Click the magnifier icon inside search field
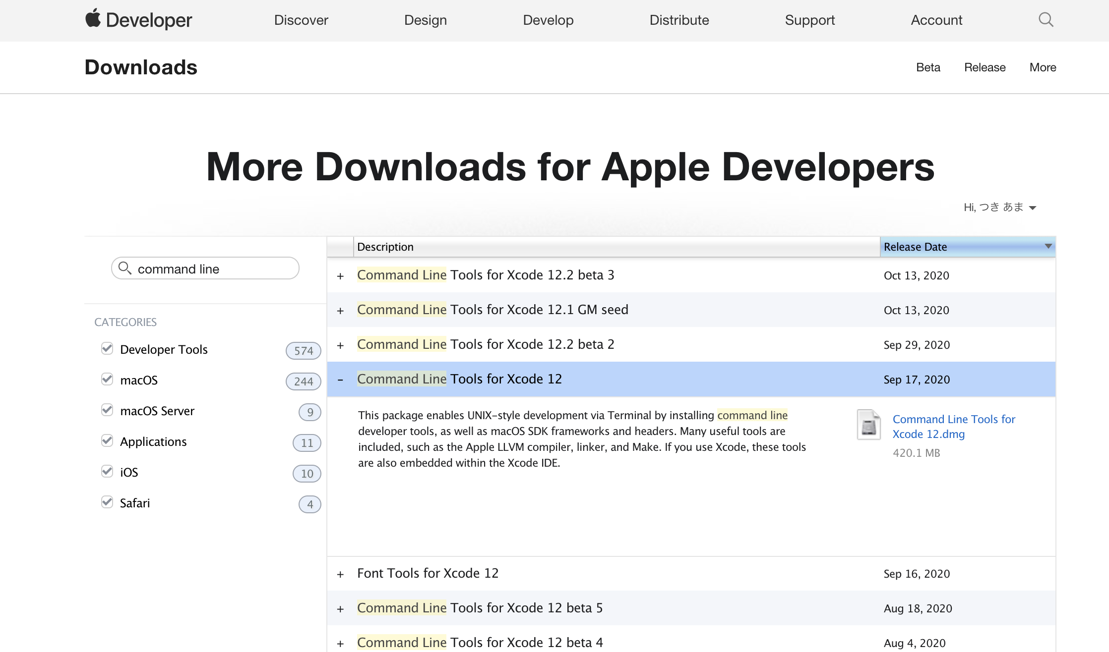This screenshot has height=652, width=1109. (x=125, y=268)
